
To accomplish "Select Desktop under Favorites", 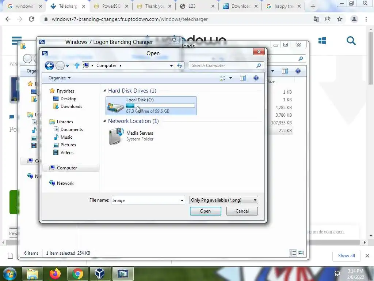I will click(x=68, y=99).
